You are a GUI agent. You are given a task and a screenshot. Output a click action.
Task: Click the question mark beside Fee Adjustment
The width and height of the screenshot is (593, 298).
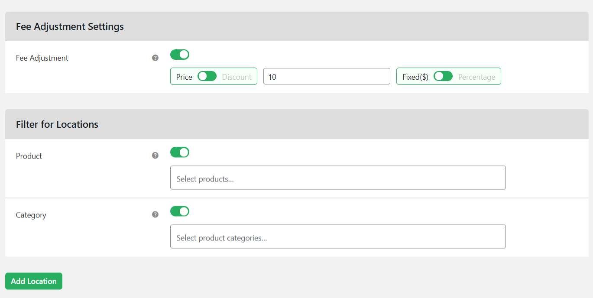point(155,58)
